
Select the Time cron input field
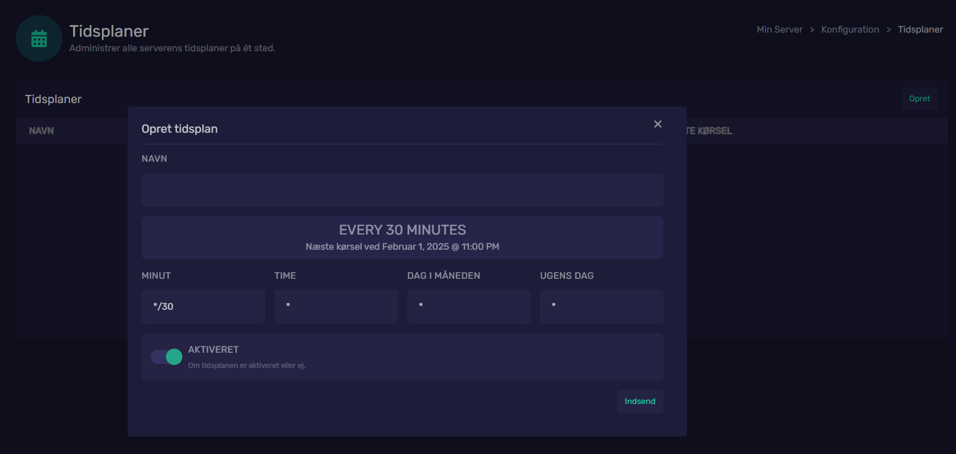pyautogui.click(x=336, y=307)
